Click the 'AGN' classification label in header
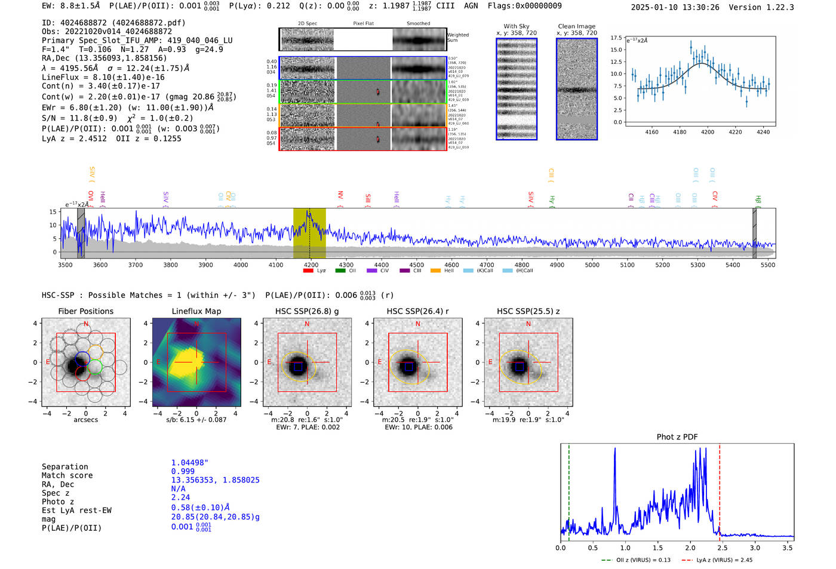 pos(471,6)
